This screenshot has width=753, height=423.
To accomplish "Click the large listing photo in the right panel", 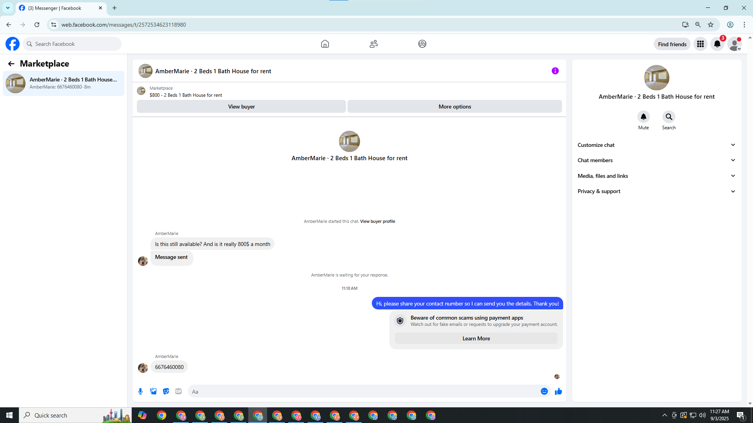I will 657,78.
